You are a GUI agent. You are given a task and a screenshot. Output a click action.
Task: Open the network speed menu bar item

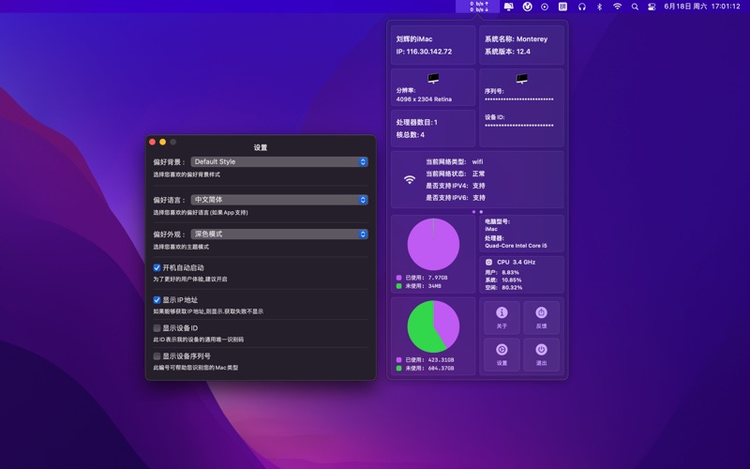(x=478, y=7)
